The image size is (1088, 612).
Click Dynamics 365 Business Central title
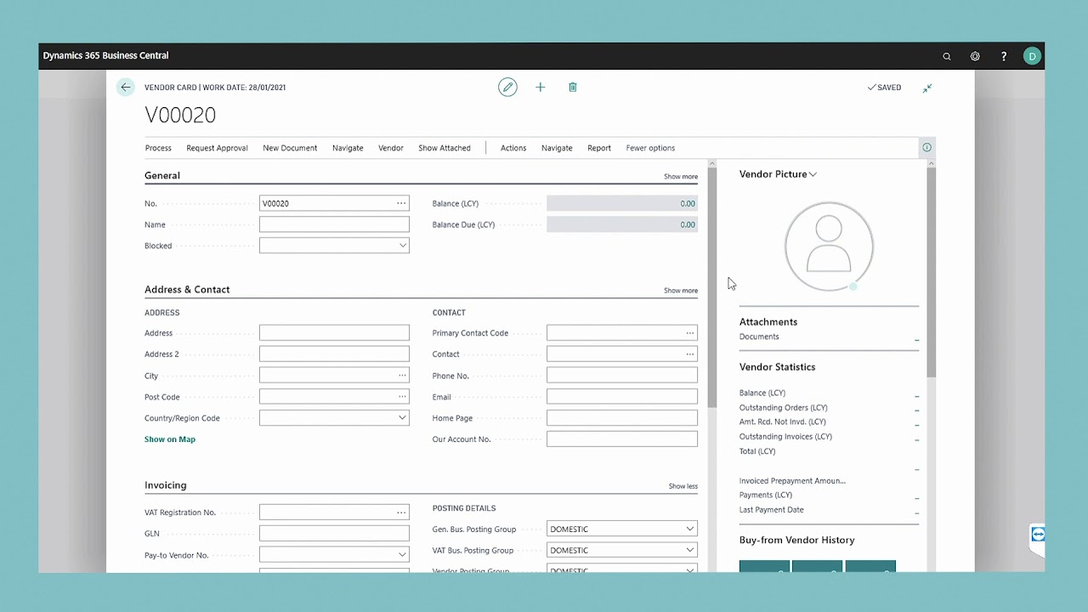click(105, 55)
